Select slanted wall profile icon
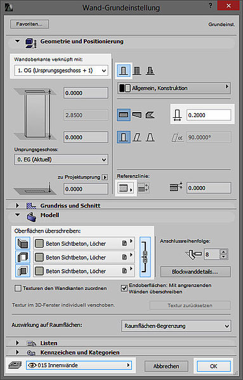 pyautogui.click(x=137, y=137)
